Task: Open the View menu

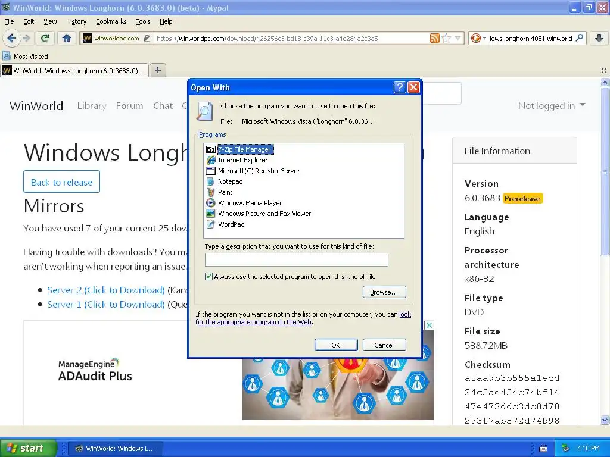Action: (x=50, y=21)
